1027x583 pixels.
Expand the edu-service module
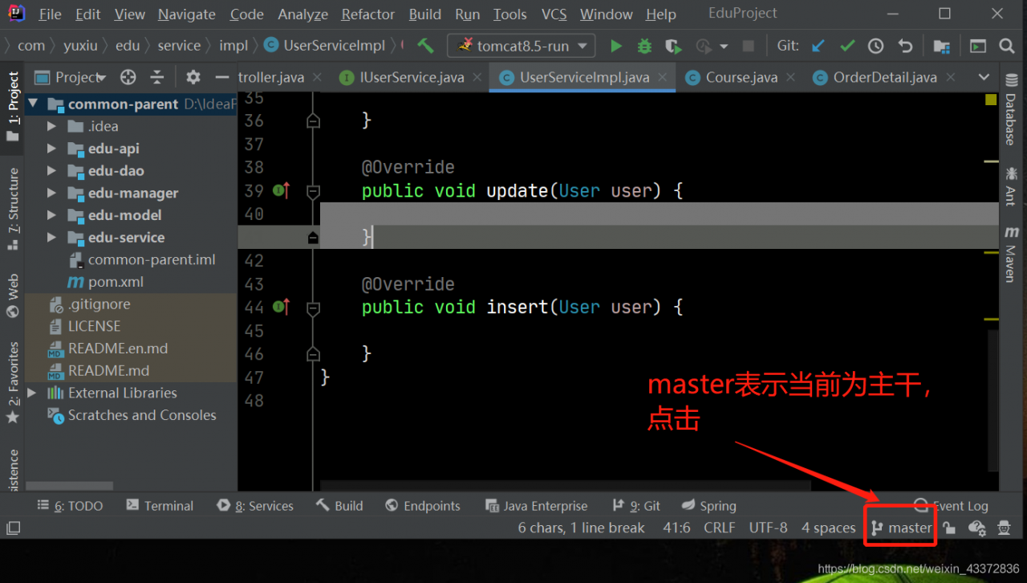pos(52,238)
